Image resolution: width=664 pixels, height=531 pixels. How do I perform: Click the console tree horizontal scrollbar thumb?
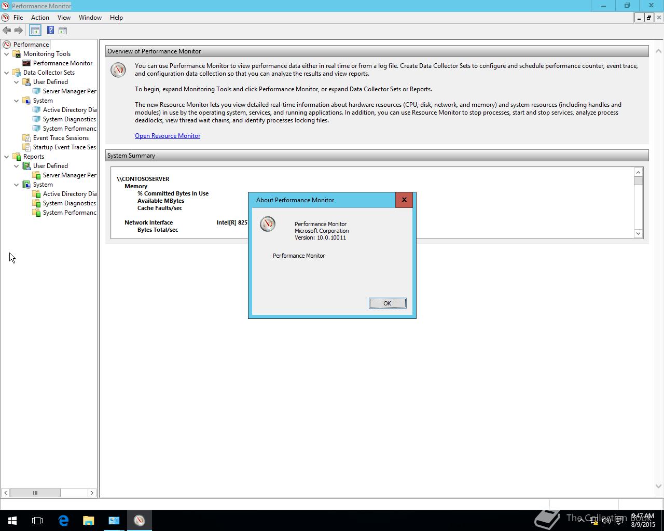coord(35,493)
